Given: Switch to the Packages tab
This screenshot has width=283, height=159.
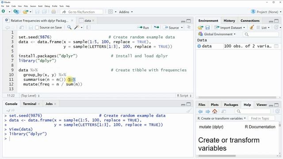Looking at the screenshot, I should tap(231, 105).
